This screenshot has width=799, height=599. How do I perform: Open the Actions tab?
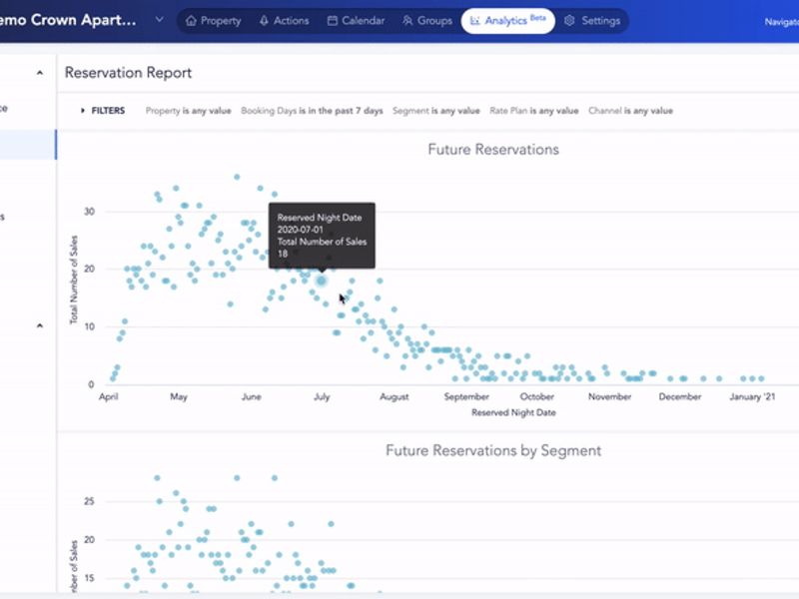tap(285, 21)
